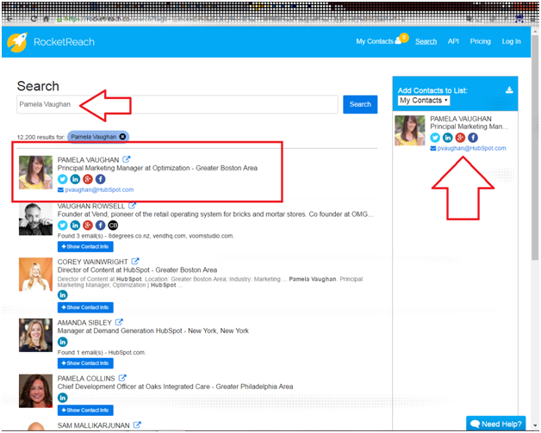This screenshot has height=433, width=541.
Task: Click pvaughan@HubSpot.com email in contacts sidebar
Action: (471, 148)
